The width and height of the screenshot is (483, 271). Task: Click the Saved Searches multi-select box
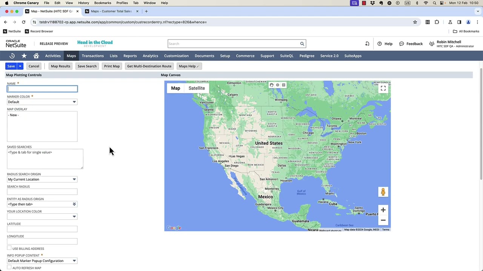(x=45, y=159)
